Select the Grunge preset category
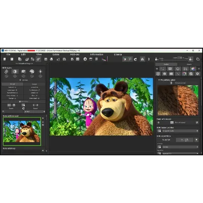Image resolution: width=203 pixels, height=203 pixels. tap(12, 98)
